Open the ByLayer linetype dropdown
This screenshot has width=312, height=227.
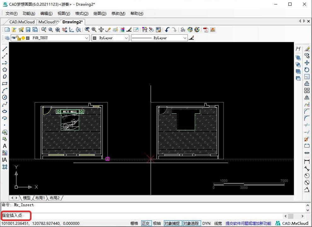(x=185, y=38)
